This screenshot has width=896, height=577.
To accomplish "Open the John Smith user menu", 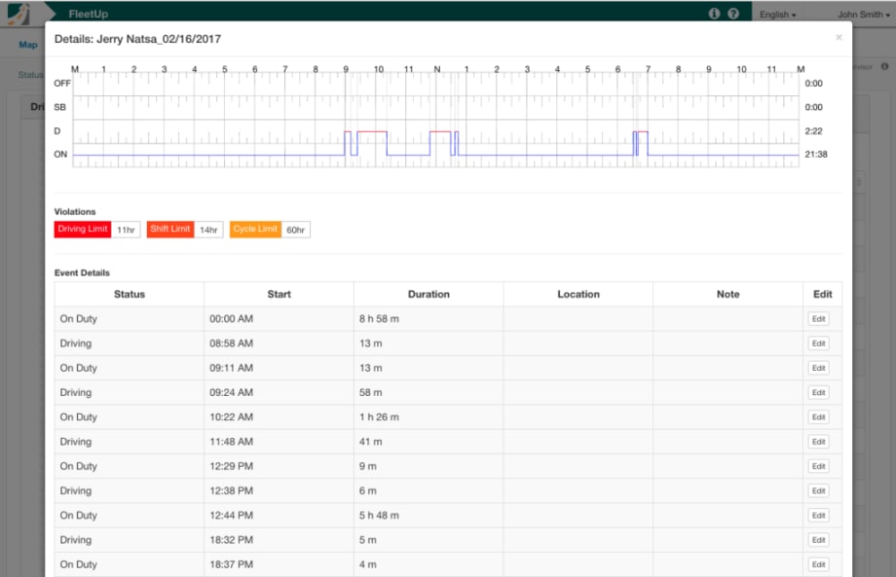I will (864, 15).
